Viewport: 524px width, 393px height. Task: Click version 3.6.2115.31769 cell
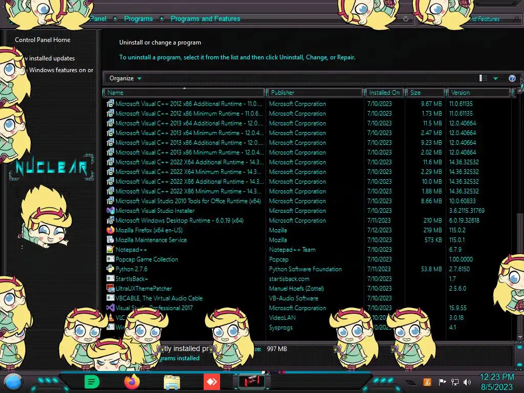[x=467, y=210]
